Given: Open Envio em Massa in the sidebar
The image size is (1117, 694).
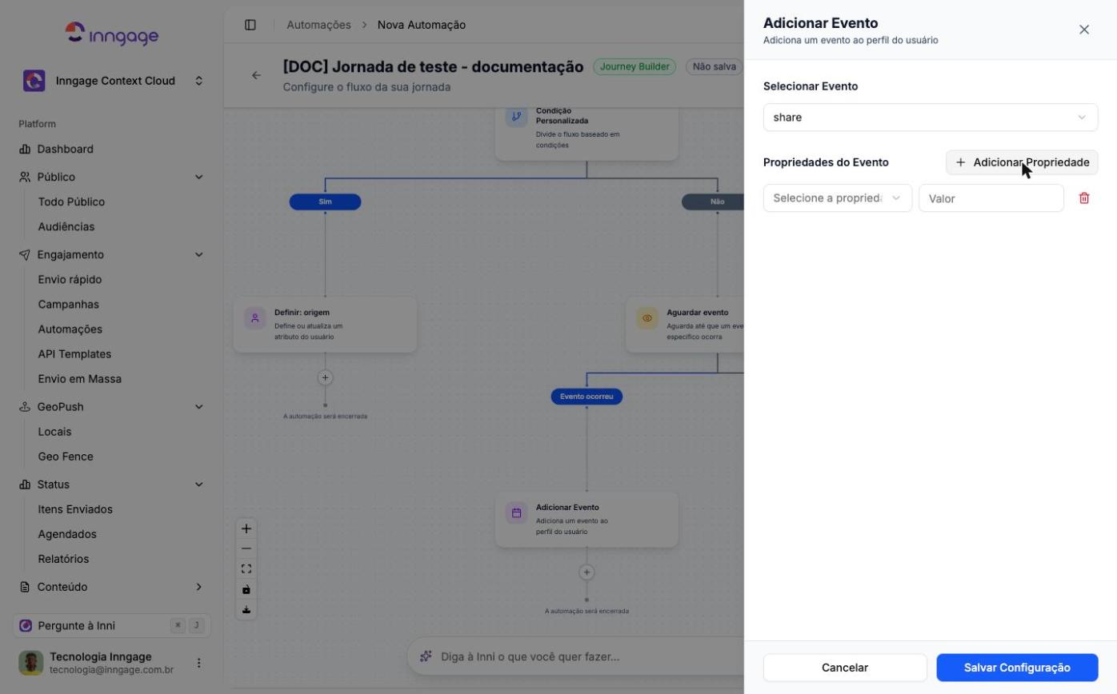Looking at the screenshot, I should coord(79,379).
